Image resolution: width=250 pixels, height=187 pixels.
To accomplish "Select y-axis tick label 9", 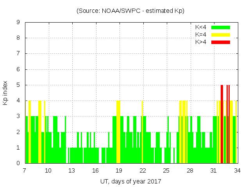I will (18, 23).
